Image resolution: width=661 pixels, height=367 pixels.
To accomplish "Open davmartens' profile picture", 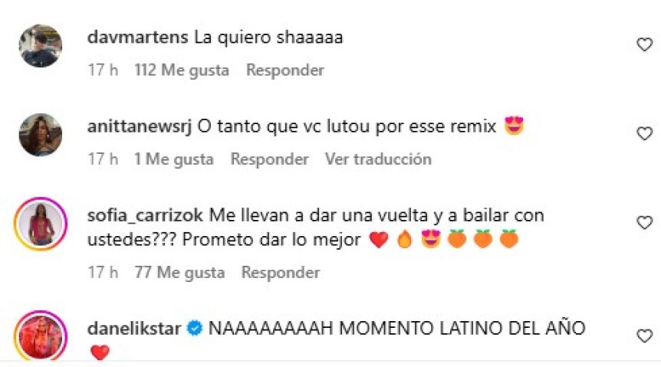I will point(41,45).
